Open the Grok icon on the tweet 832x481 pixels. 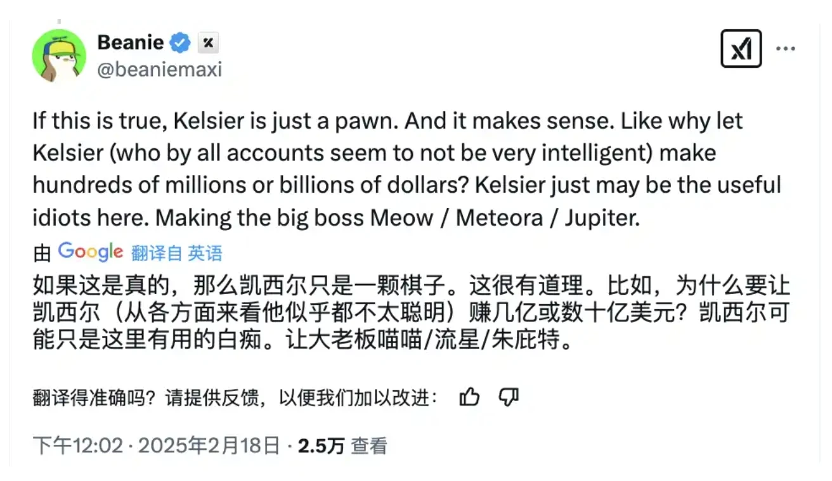[x=741, y=49]
